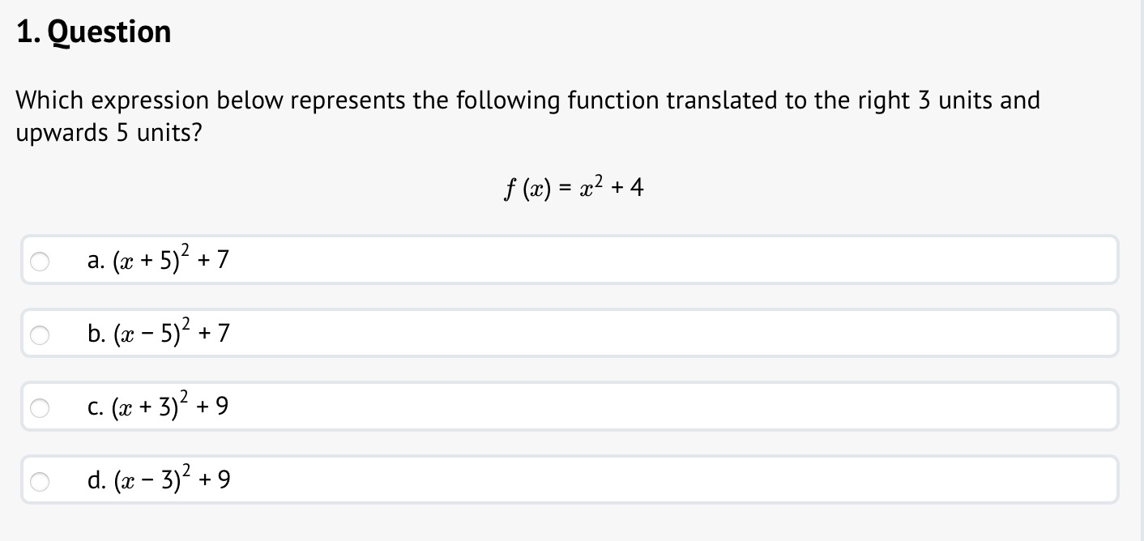The image size is (1144, 541).
Task: Click the "+ 4" constant in the function
Action: pos(628,189)
